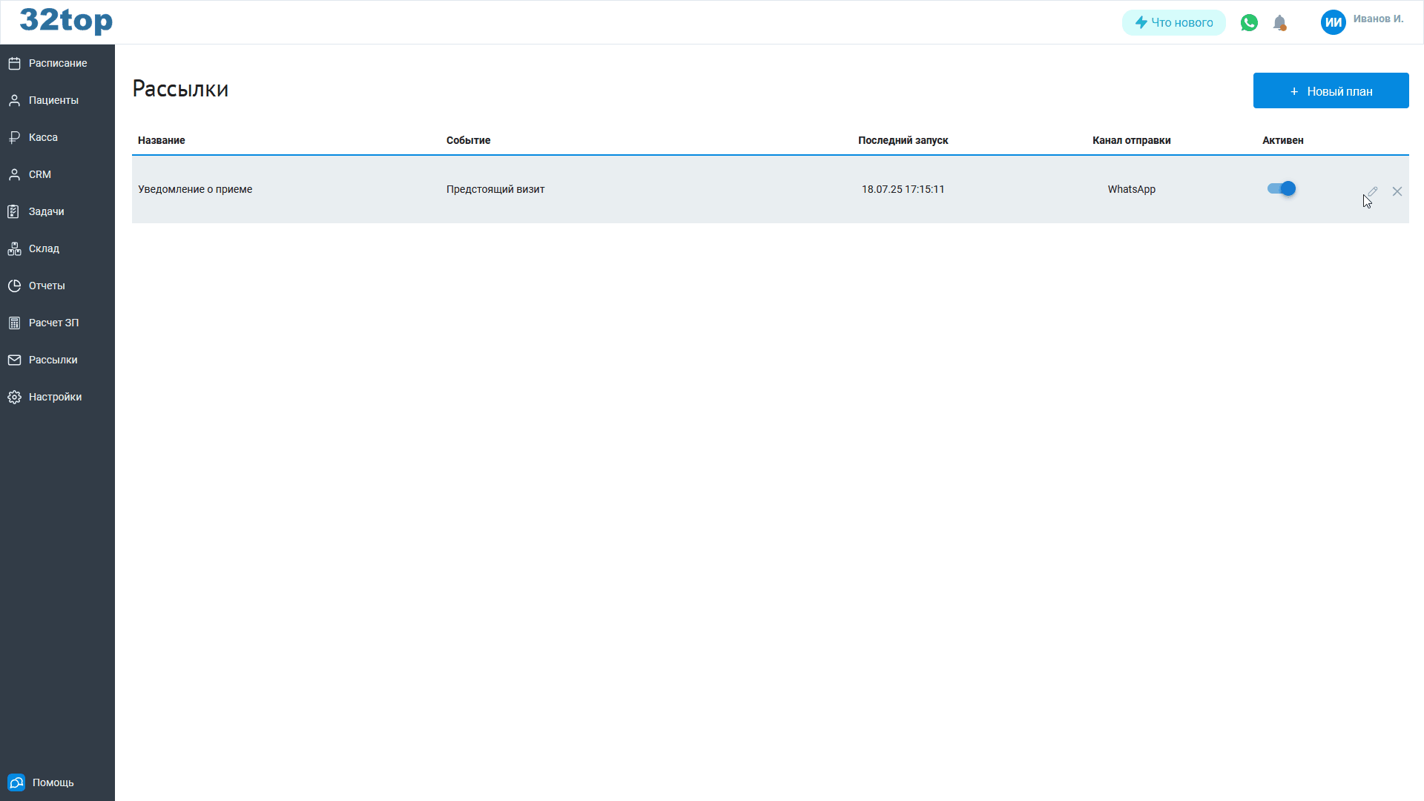Click the Название column header
The image size is (1424, 801).
pyautogui.click(x=162, y=140)
